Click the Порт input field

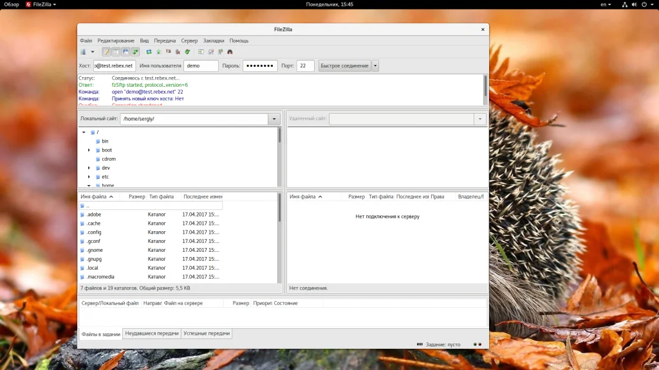(x=306, y=66)
